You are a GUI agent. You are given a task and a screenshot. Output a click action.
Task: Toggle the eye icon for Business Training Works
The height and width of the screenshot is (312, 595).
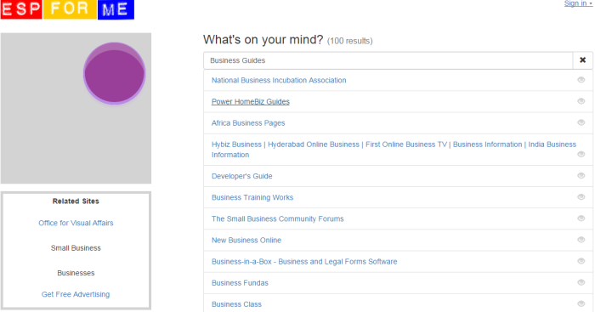[x=581, y=196]
